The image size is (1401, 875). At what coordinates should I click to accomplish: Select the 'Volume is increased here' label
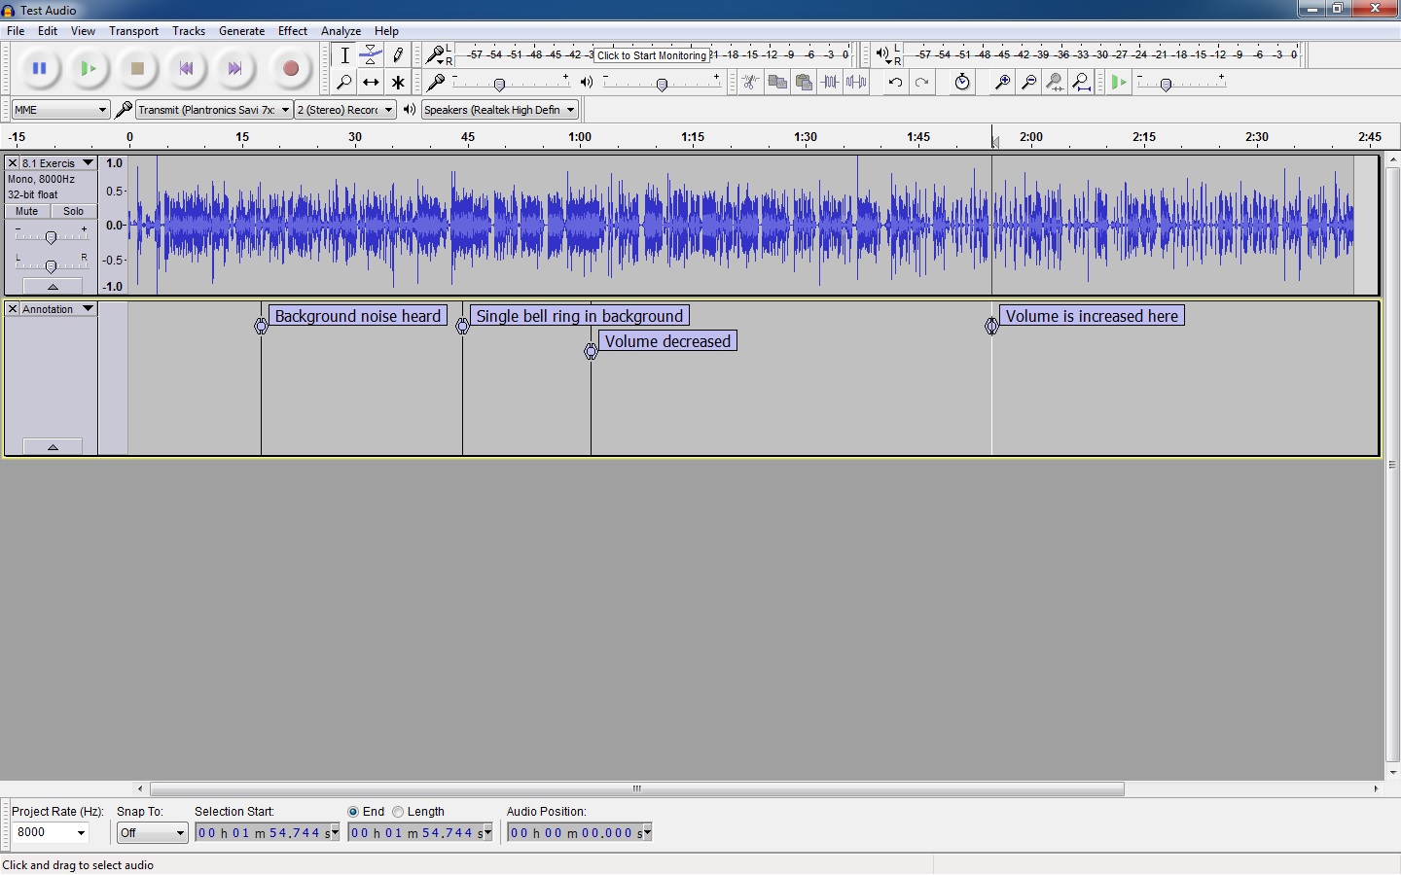click(x=1092, y=316)
